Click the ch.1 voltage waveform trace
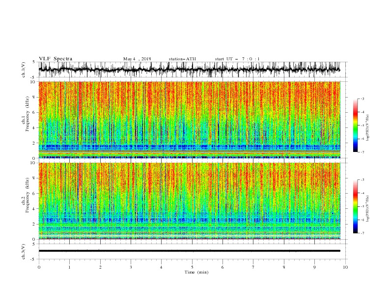 (x=190, y=70)
